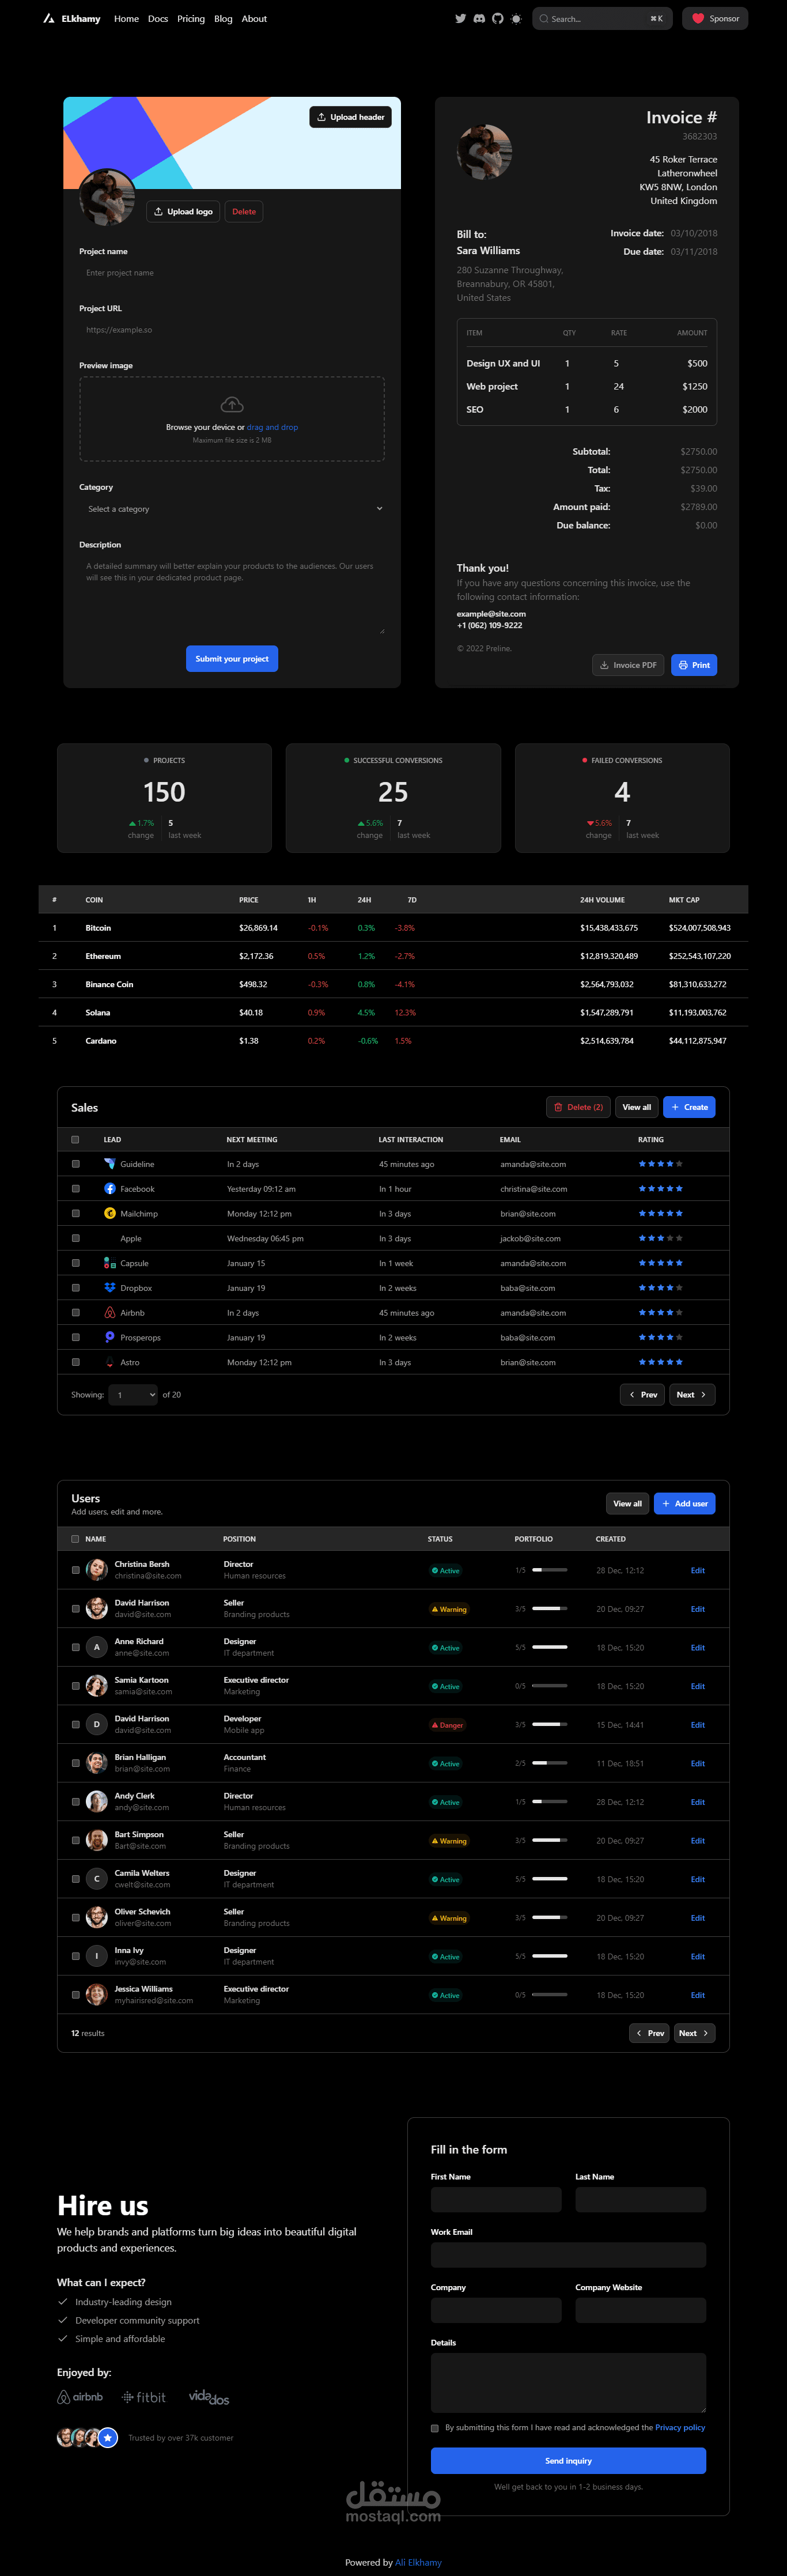Screen dimensions: 787x2576
Task: Check the Guideline row checkbox
Action: click(x=75, y=1164)
